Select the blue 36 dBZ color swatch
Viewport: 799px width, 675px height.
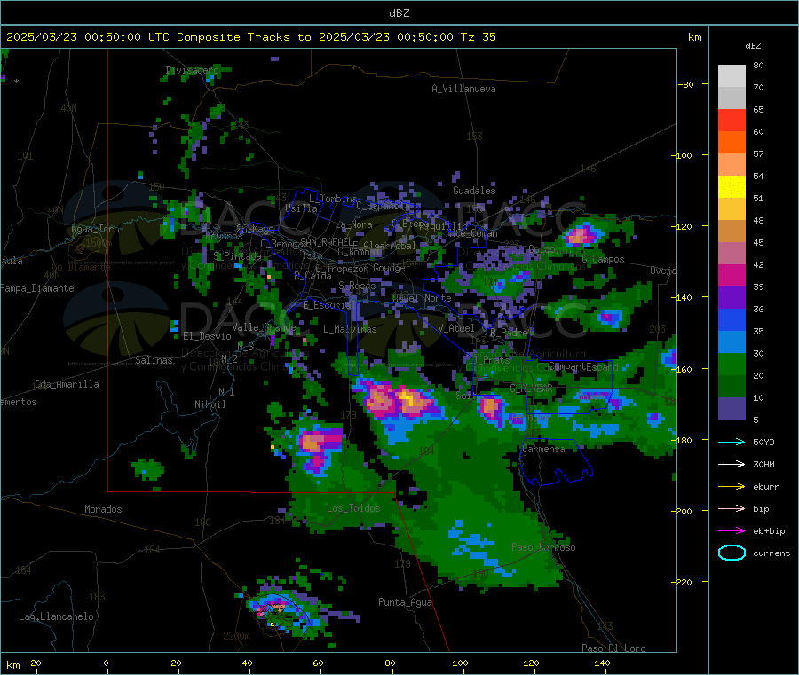click(732, 319)
